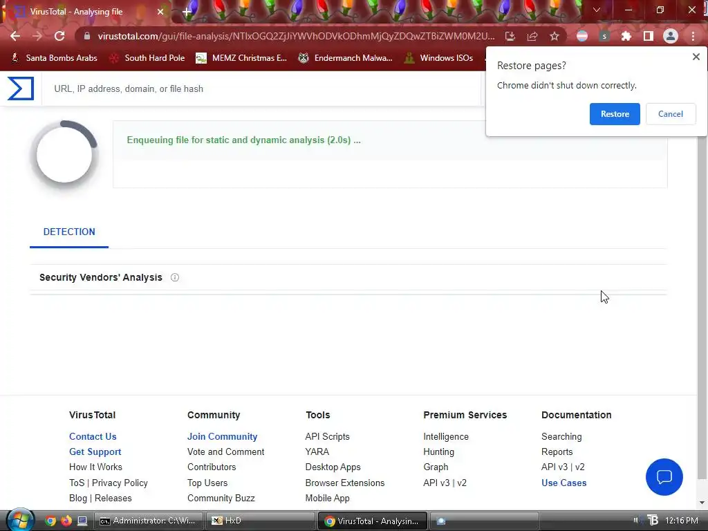708x531 pixels.
Task: Open the Join Community link
Action: coord(222,436)
